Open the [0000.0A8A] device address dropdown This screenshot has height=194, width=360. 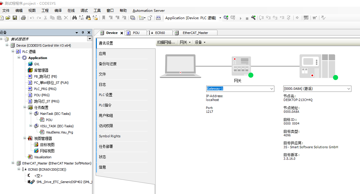pyautogui.click(x=349, y=89)
